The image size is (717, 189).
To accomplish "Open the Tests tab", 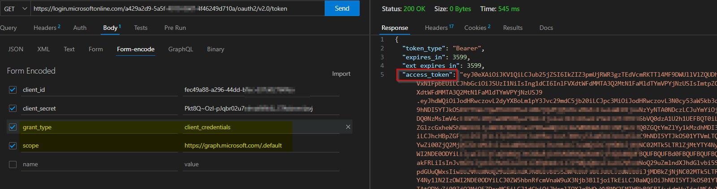I will [x=141, y=28].
